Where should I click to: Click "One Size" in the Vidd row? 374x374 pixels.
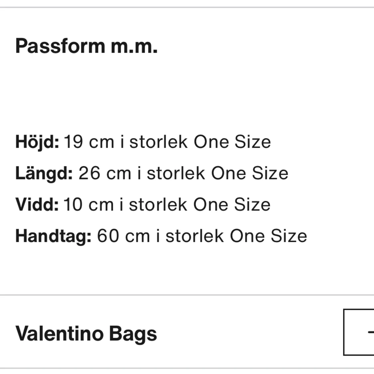232,204
